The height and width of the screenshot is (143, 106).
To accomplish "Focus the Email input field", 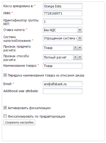I will tap(63, 84).
